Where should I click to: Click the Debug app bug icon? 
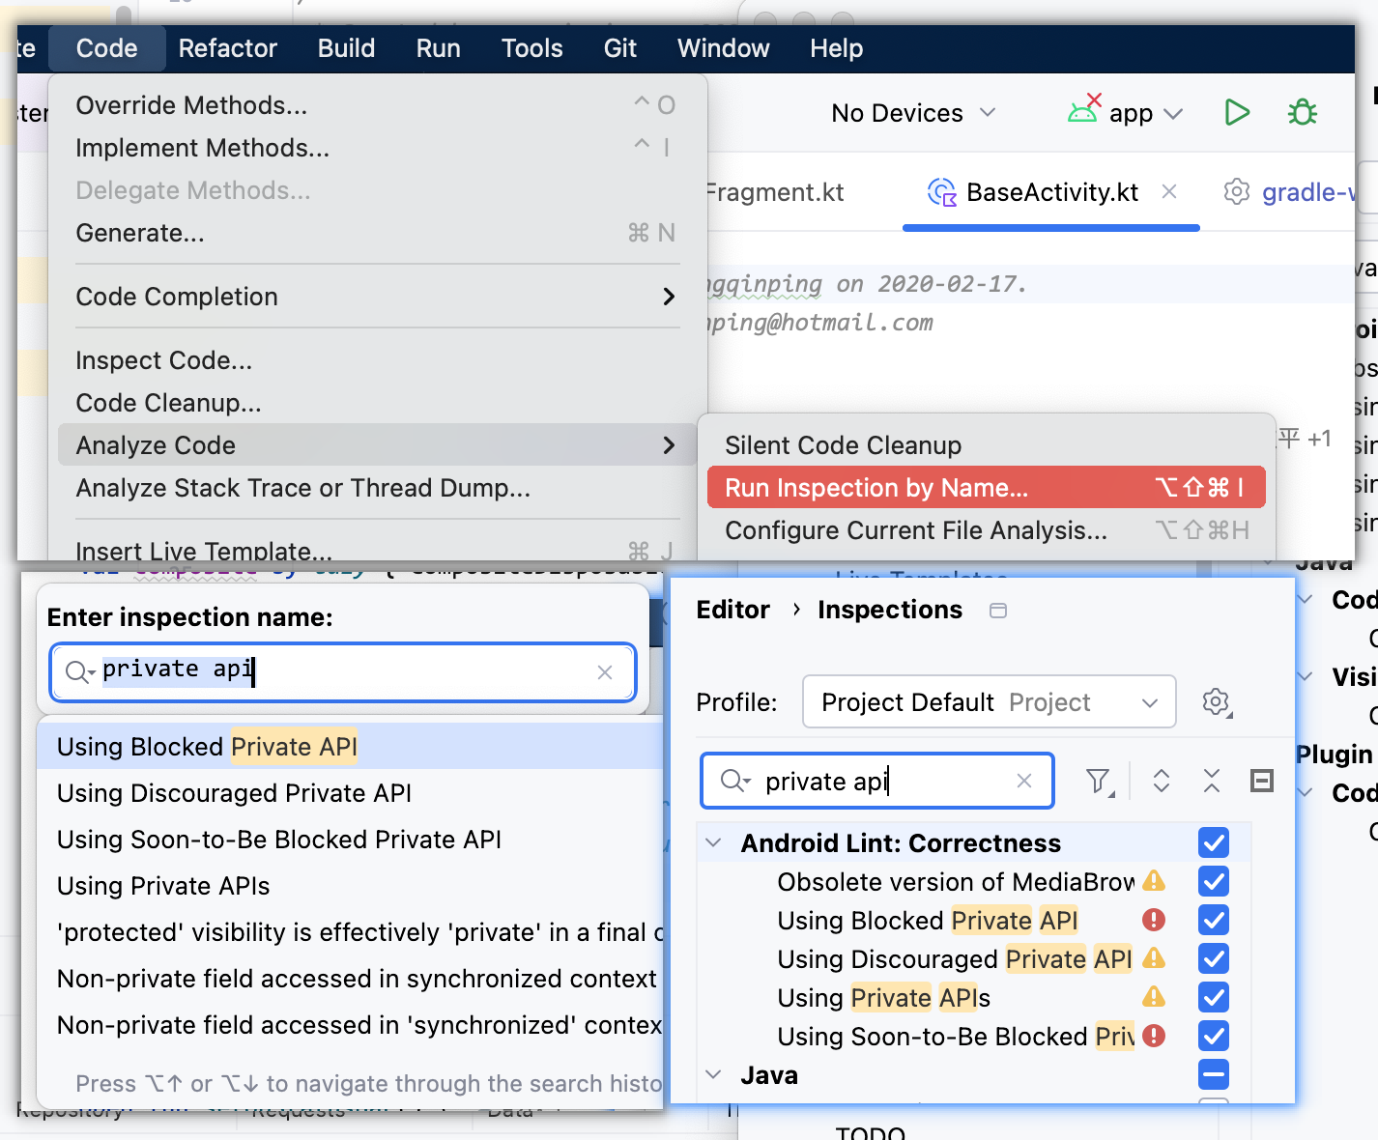click(x=1302, y=113)
